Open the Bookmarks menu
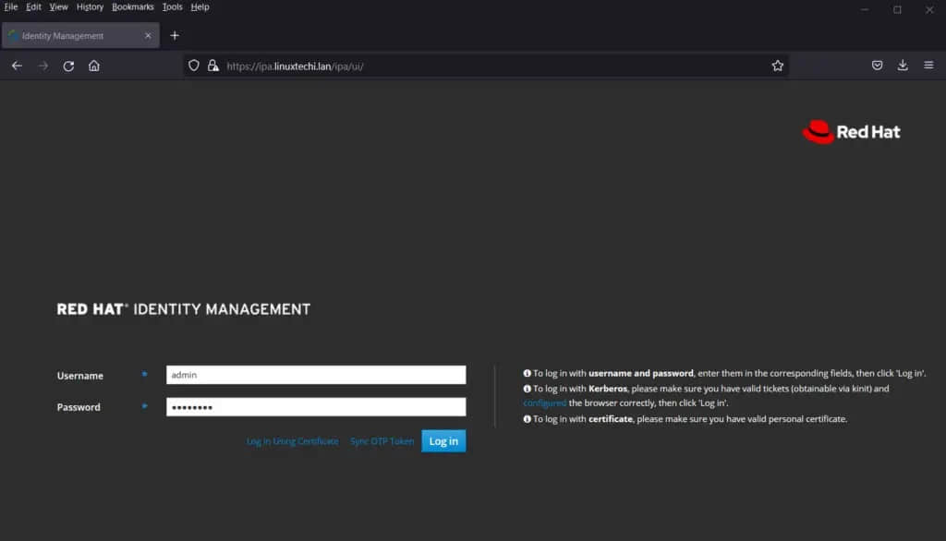The height and width of the screenshot is (541, 946). 133,7
